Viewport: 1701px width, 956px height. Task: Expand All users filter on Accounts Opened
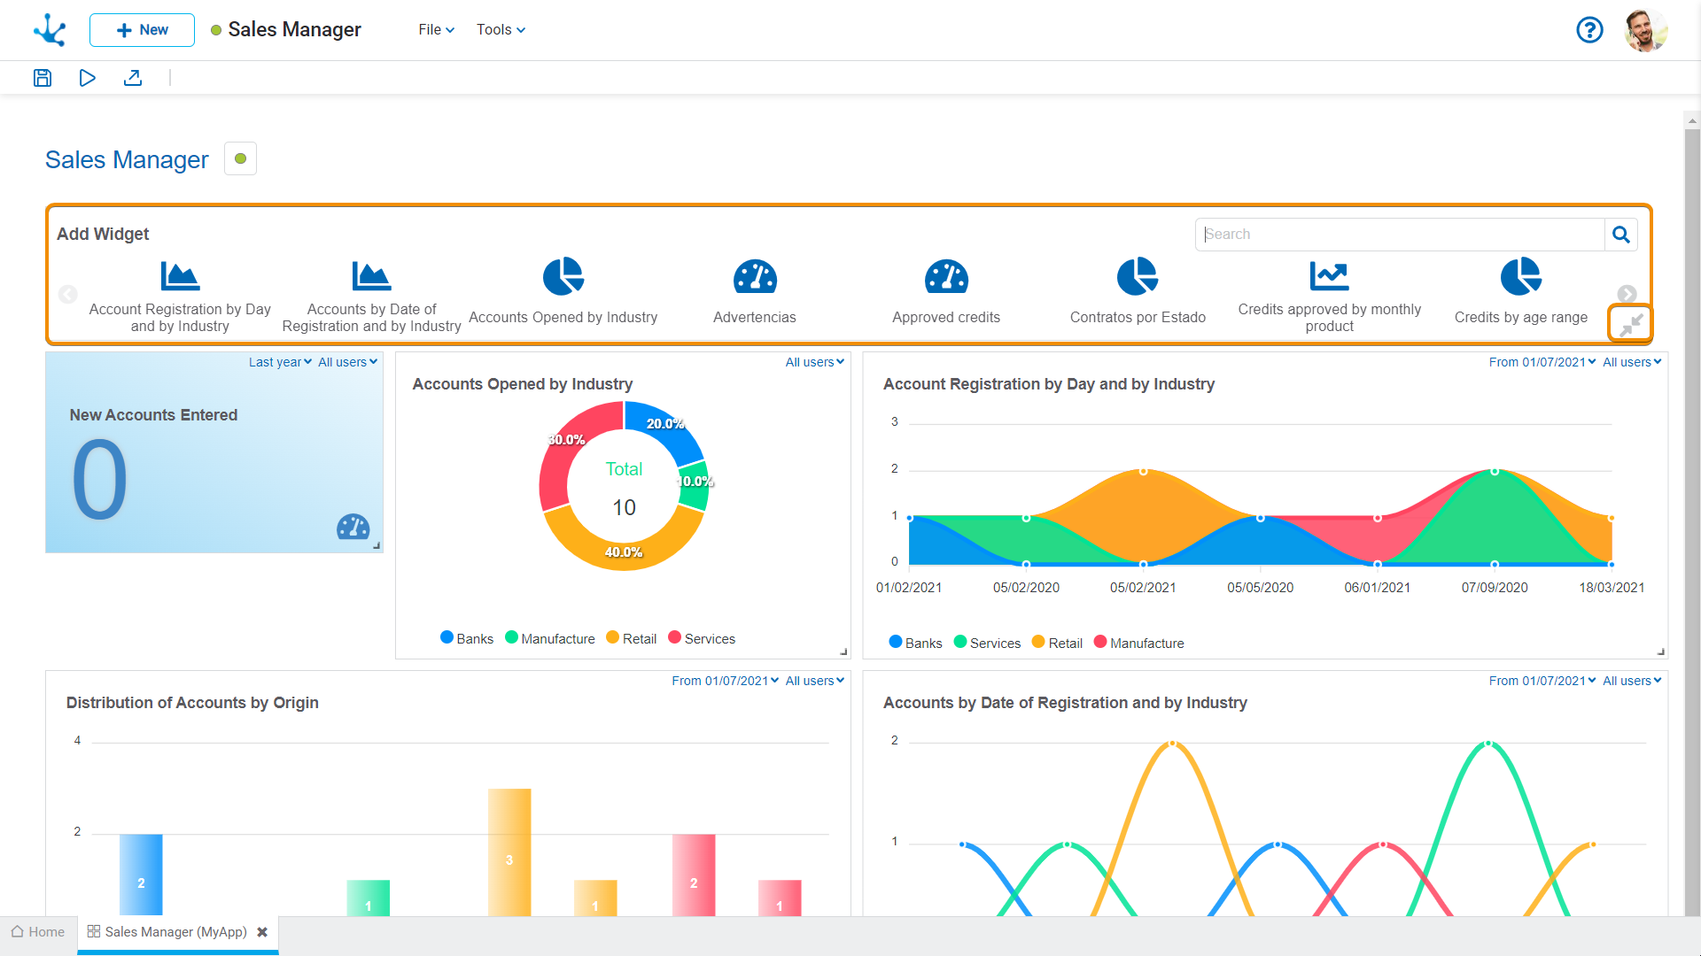click(x=814, y=362)
